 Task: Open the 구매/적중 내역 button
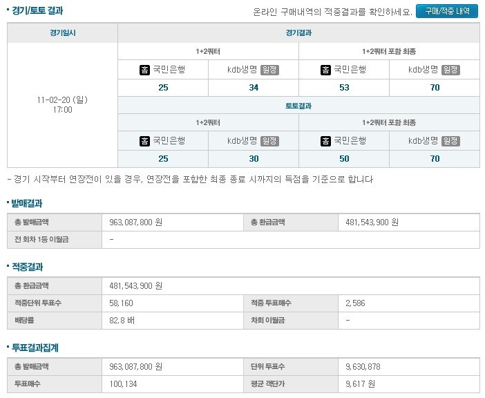446,11
